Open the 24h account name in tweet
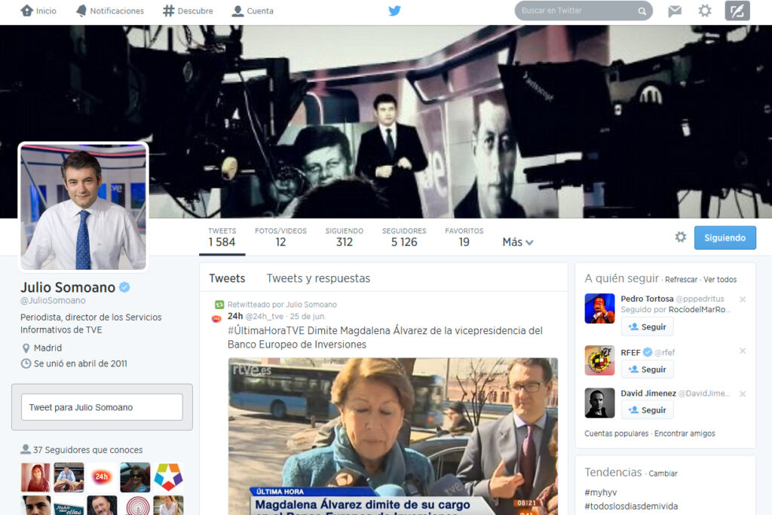The image size is (772, 515). tap(235, 316)
